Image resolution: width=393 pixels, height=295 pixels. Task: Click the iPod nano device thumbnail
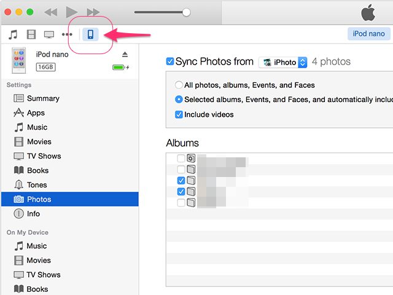[x=19, y=60]
